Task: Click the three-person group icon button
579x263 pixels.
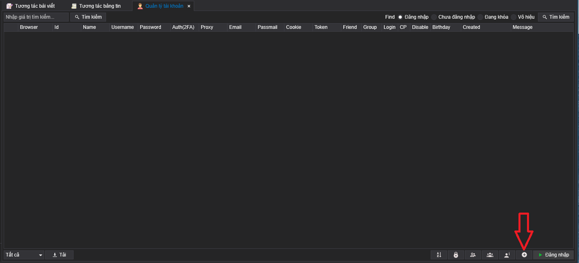Action: point(490,255)
